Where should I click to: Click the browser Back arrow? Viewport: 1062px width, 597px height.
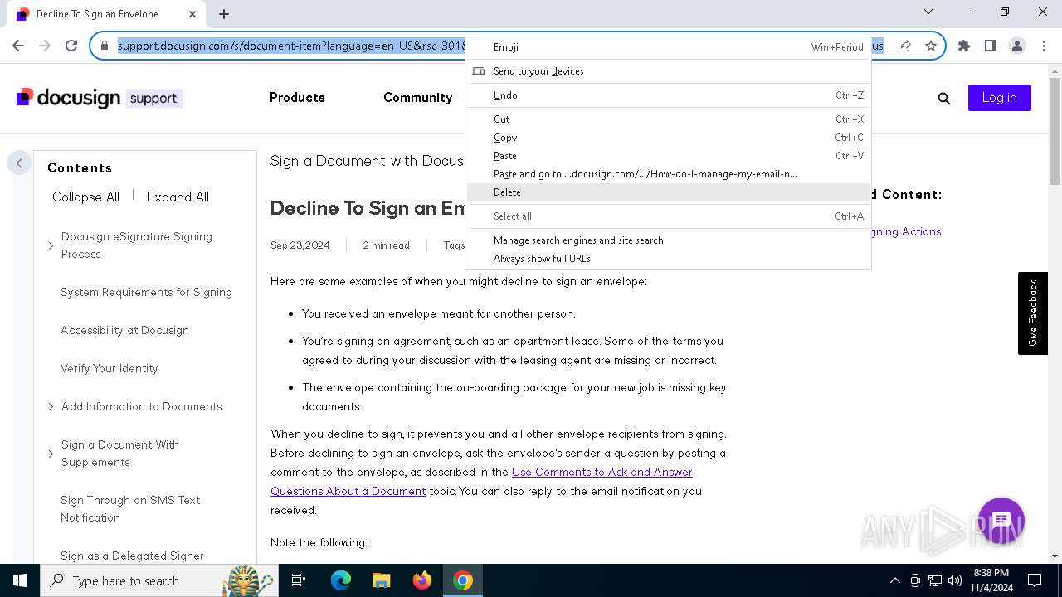pos(18,46)
